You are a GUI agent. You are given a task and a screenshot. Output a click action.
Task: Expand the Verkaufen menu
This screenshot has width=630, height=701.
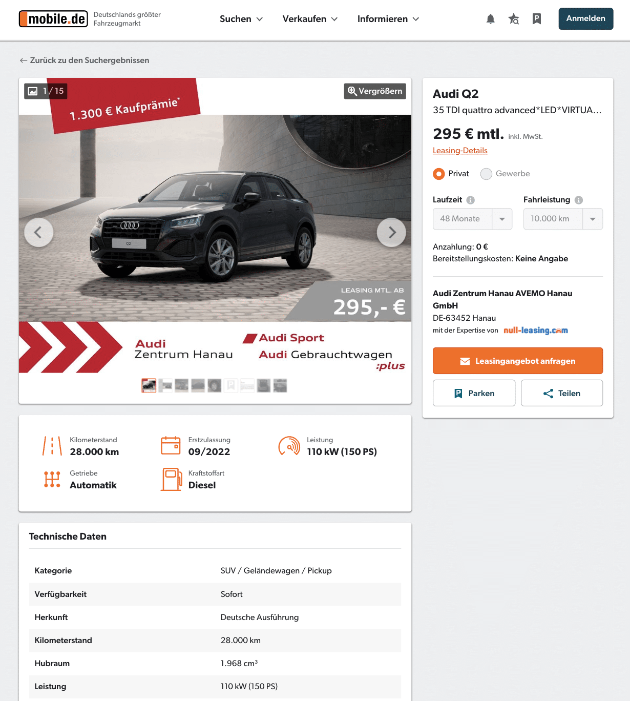coord(310,19)
